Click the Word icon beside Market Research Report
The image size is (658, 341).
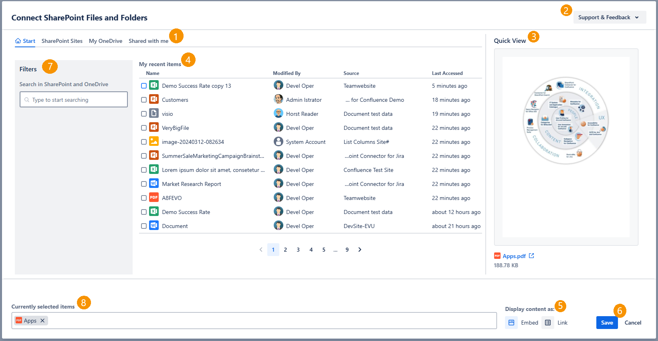(x=154, y=184)
